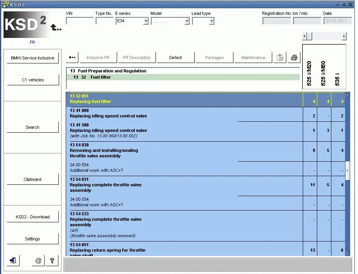Click the Search button

pos(33,127)
